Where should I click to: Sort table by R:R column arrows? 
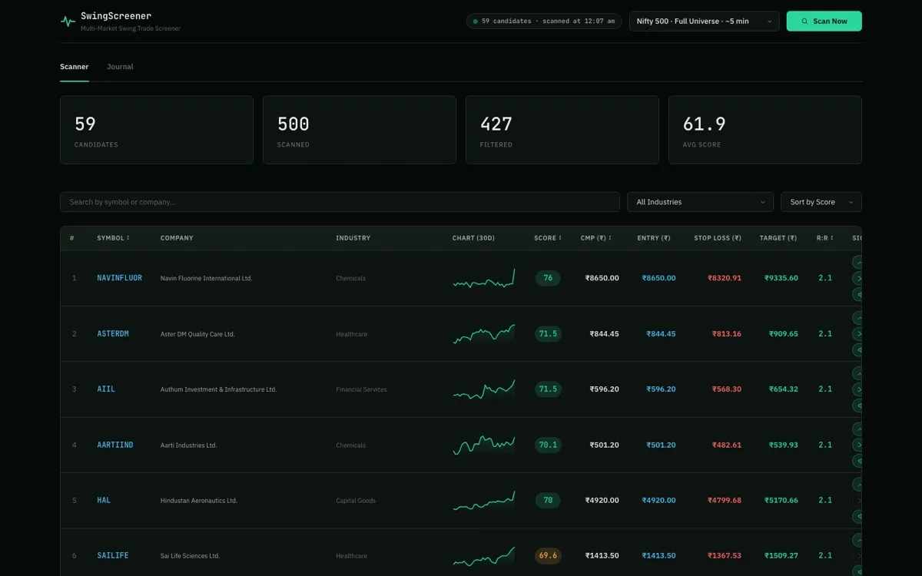pyautogui.click(x=832, y=238)
